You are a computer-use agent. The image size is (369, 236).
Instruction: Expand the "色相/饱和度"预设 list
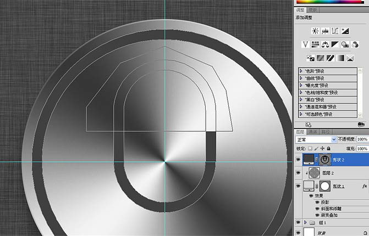(301, 93)
